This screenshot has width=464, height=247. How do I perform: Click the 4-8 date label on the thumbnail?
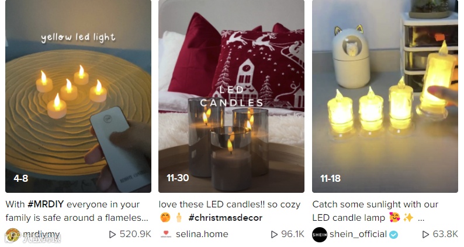21,178
